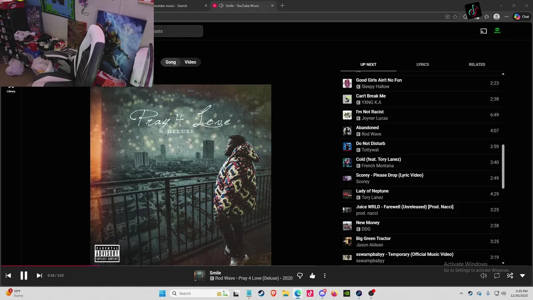533x300 pixels.
Task: Select Scorey - Please Drop (Lyric Video)
Action: pyautogui.click(x=421, y=178)
